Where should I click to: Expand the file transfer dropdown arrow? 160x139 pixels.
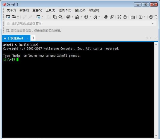point(81,17)
